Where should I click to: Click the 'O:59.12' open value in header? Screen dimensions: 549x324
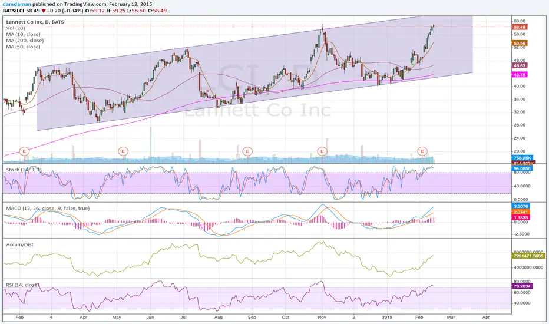pyautogui.click(x=95, y=11)
